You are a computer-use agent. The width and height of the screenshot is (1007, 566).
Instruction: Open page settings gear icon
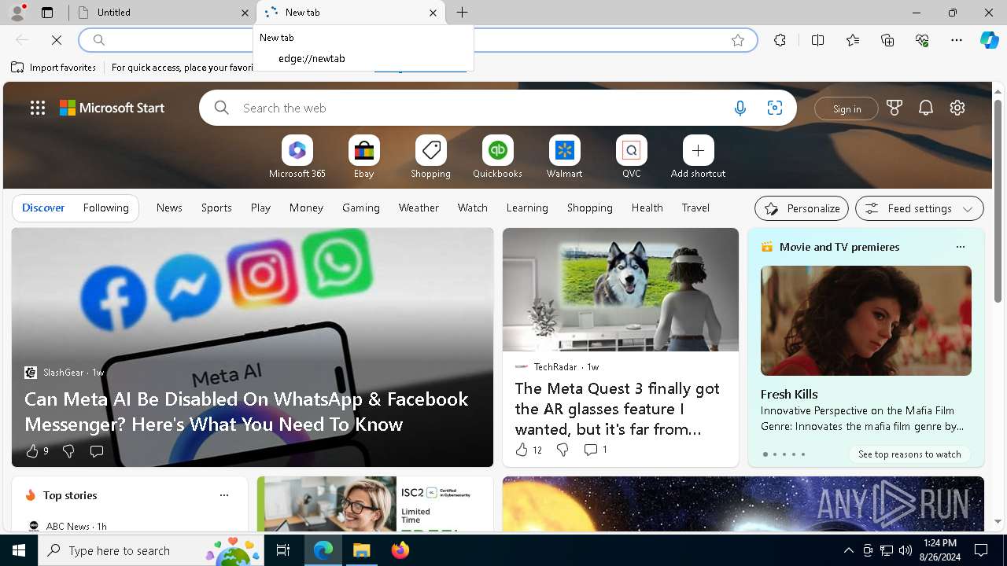(957, 108)
